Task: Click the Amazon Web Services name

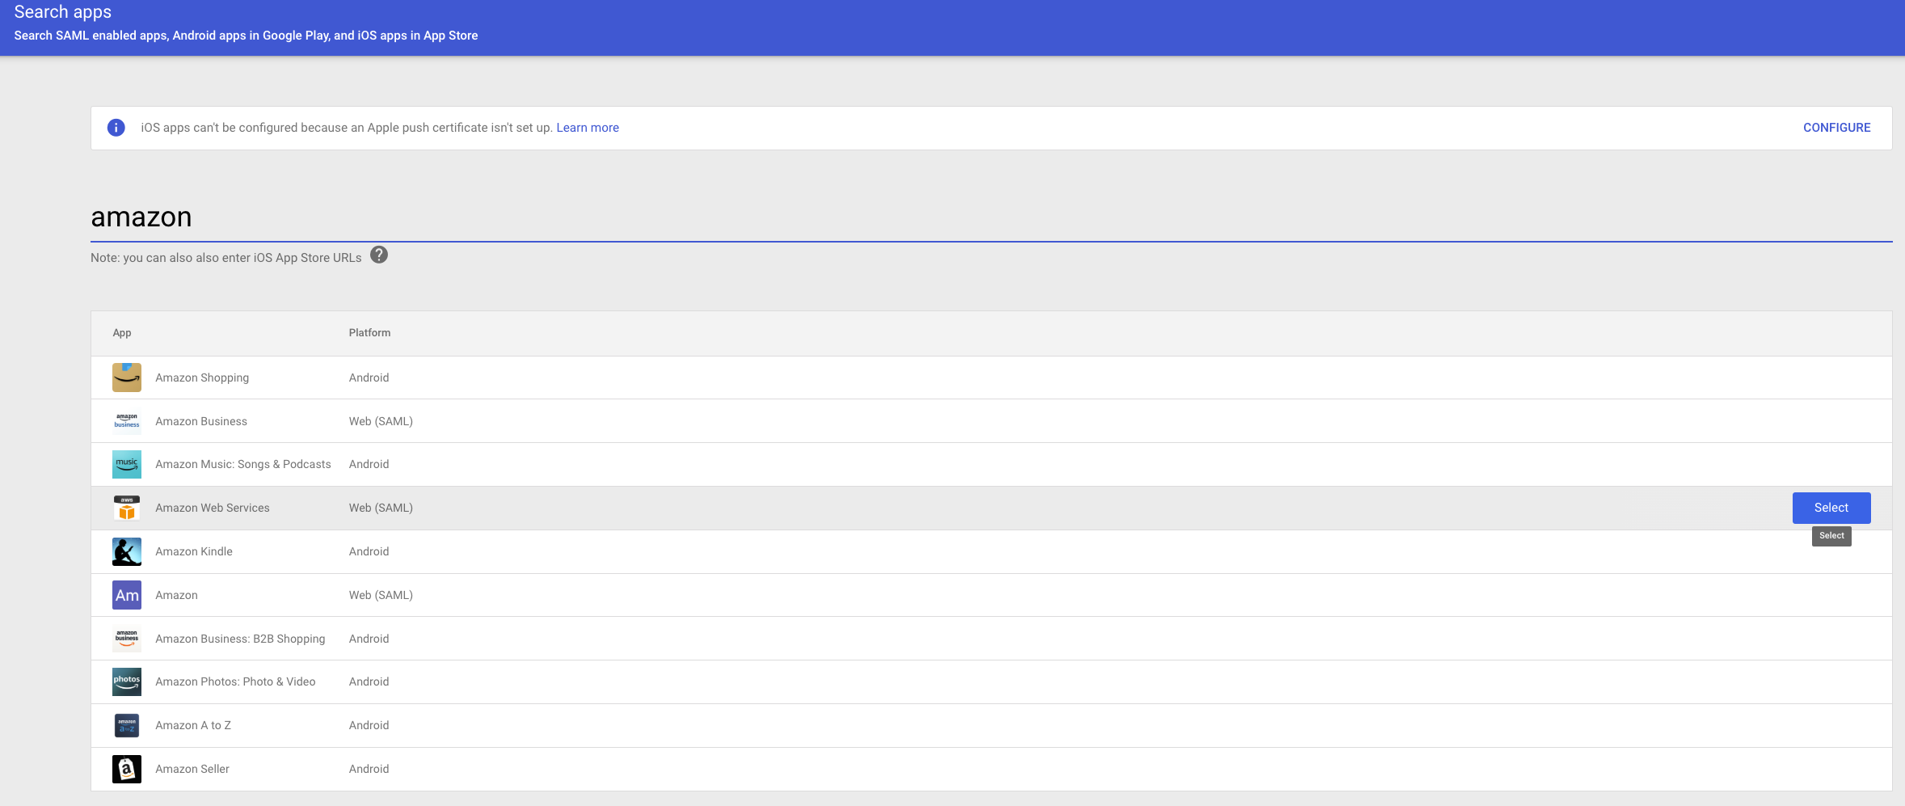Action: (213, 508)
